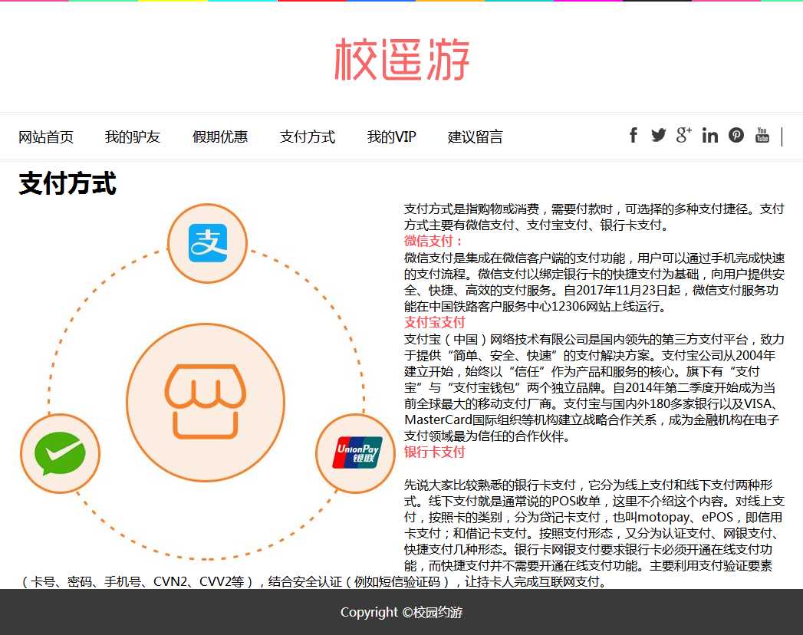Open the YouTube icon link
803x635 pixels.
[762, 136]
